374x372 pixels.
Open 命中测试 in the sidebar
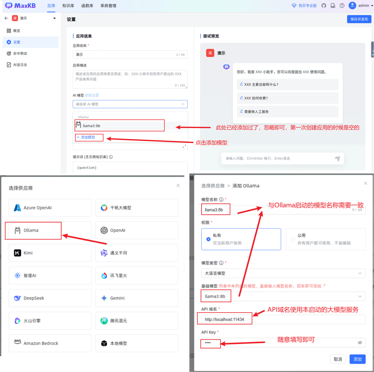(x=20, y=54)
